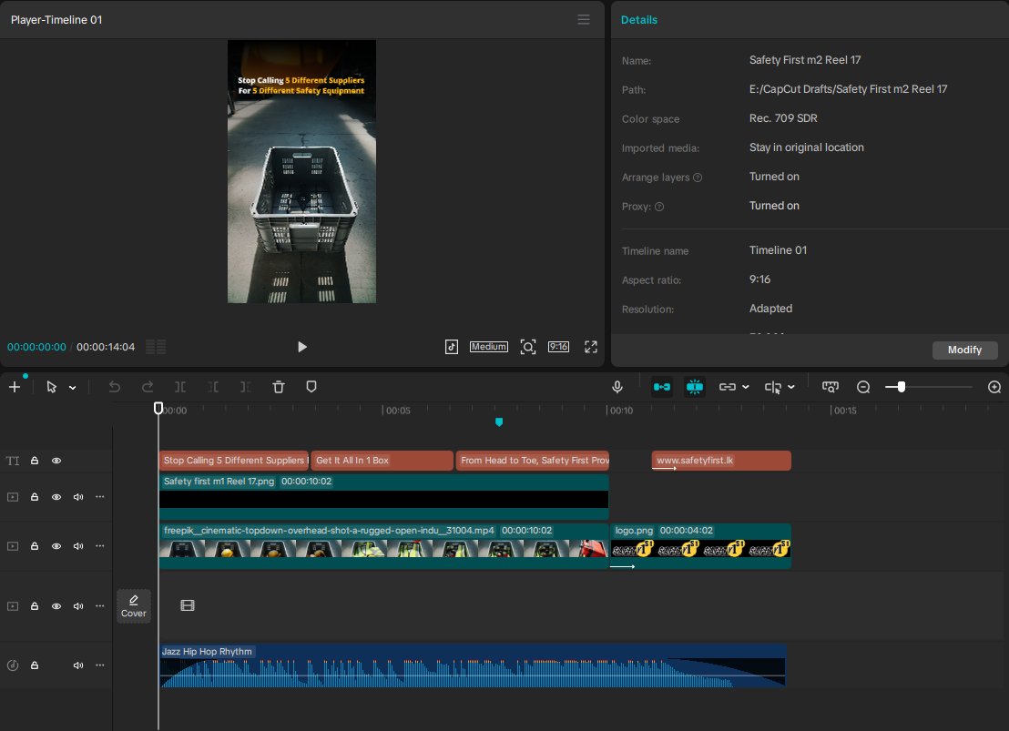The width and height of the screenshot is (1009, 731).
Task: Toggle the grid compare view icon
Action: pos(156,347)
